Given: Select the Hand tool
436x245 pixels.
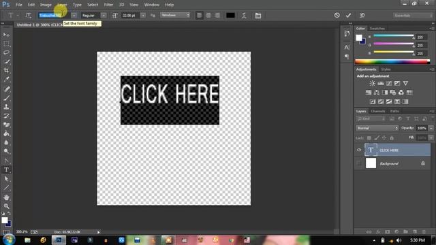Looking at the screenshot, I should click(x=6, y=197).
